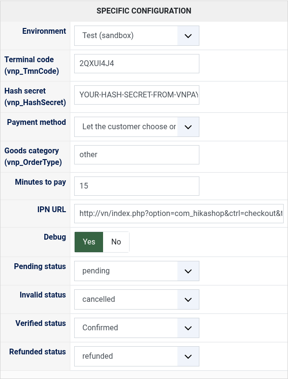Click the SPECIFIC CONFIGURATION heading
This screenshot has width=288, height=379.
click(144, 11)
